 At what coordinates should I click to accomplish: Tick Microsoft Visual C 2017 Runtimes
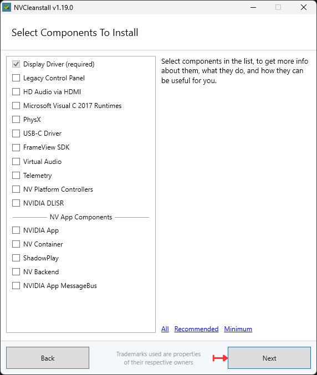(16, 106)
